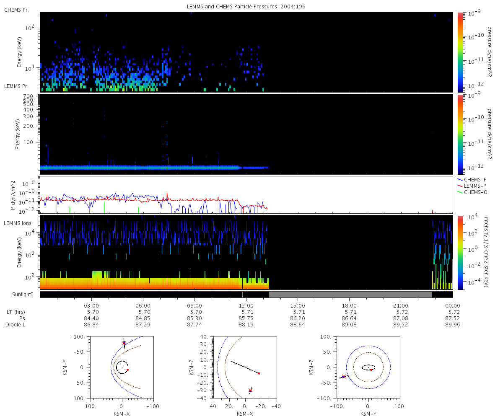This screenshot has width=503, height=419.
Task: Click the 'CHEMS Pr.' panel label
Action: coord(17,10)
